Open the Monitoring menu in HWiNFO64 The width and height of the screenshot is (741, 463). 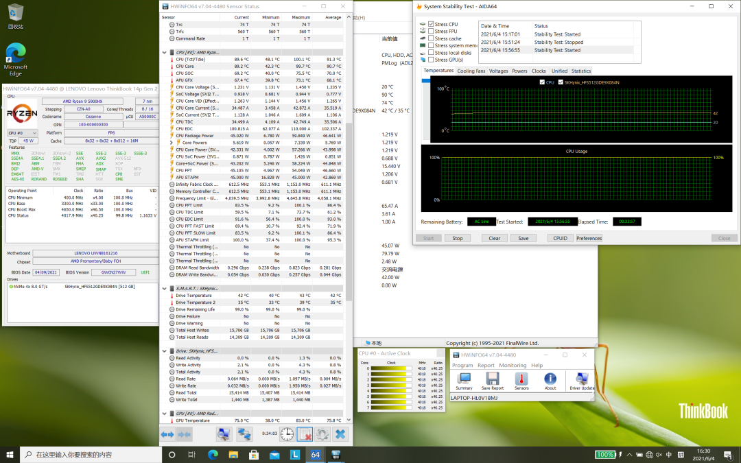coord(513,366)
